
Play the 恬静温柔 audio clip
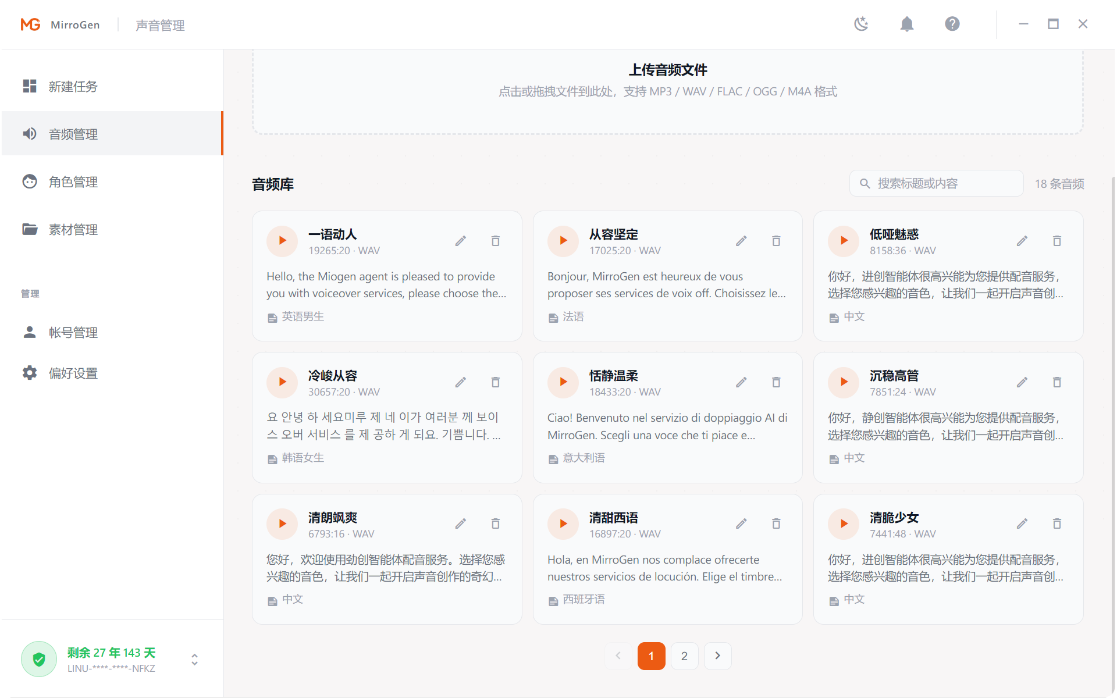coord(563,382)
